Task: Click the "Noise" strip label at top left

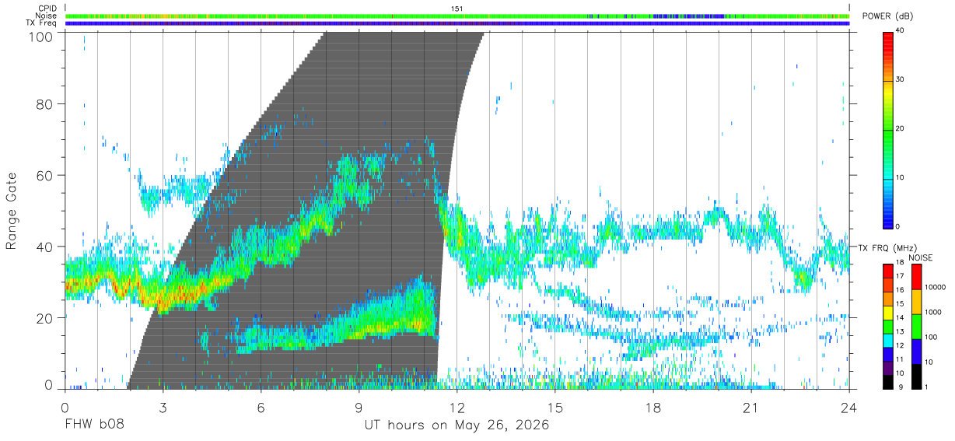Action: click(47, 16)
